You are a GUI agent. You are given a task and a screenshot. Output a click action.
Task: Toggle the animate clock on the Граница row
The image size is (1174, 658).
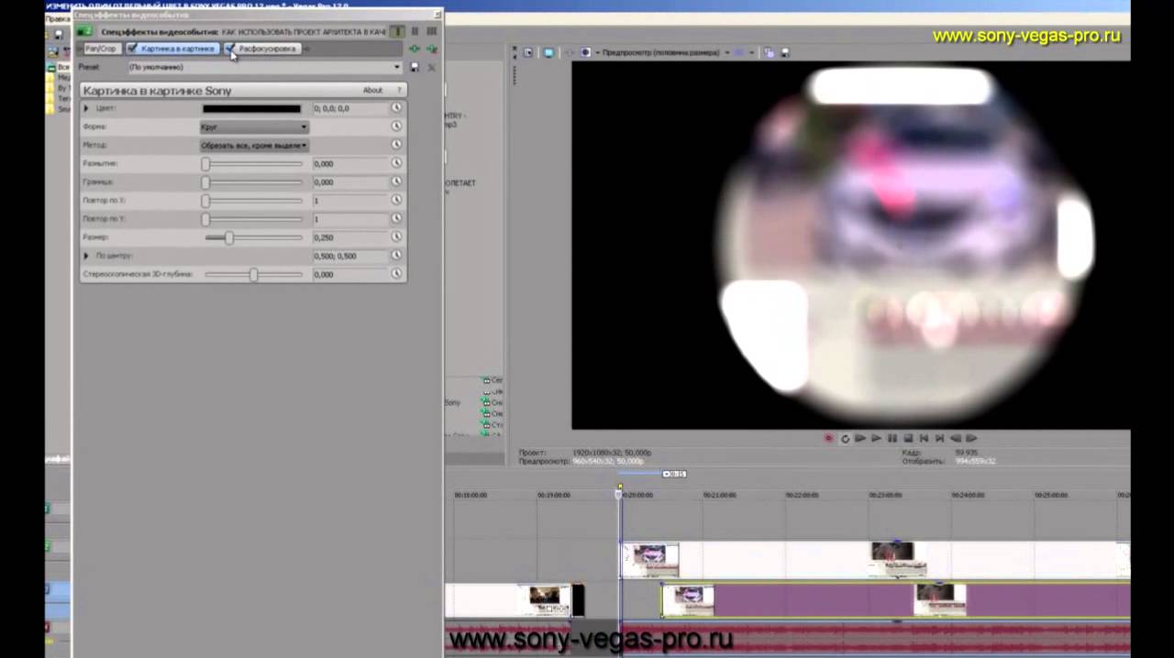click(396, 181)
